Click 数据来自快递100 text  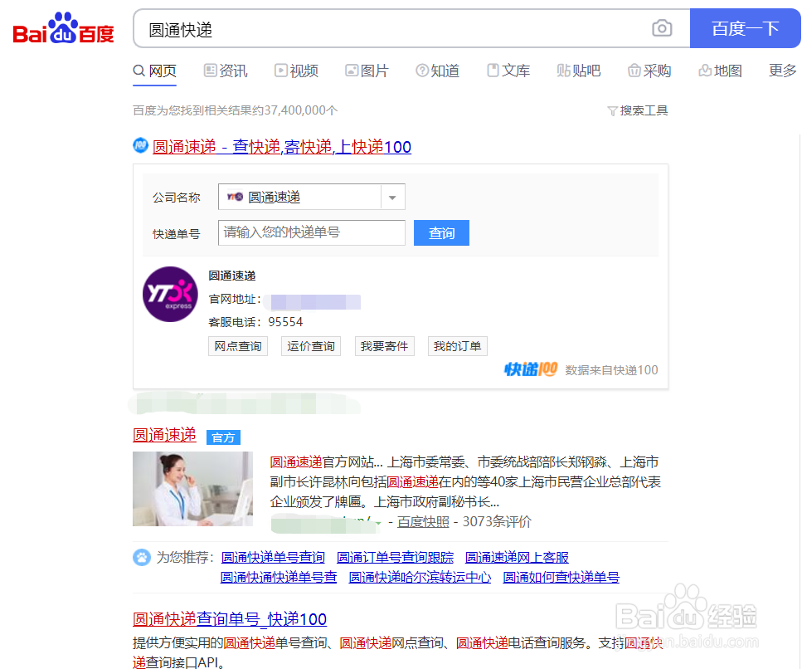612,370
